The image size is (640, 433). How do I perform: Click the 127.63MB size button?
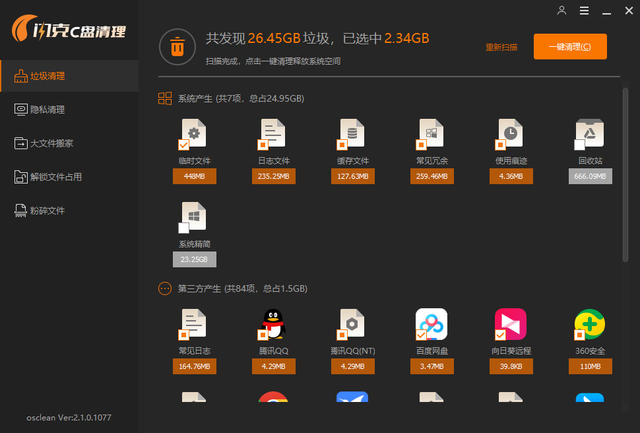pyautogui.click(x=352, y=176)
